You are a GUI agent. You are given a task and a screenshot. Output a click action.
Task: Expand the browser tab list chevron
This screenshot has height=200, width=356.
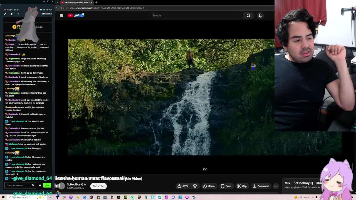[57, 2]
